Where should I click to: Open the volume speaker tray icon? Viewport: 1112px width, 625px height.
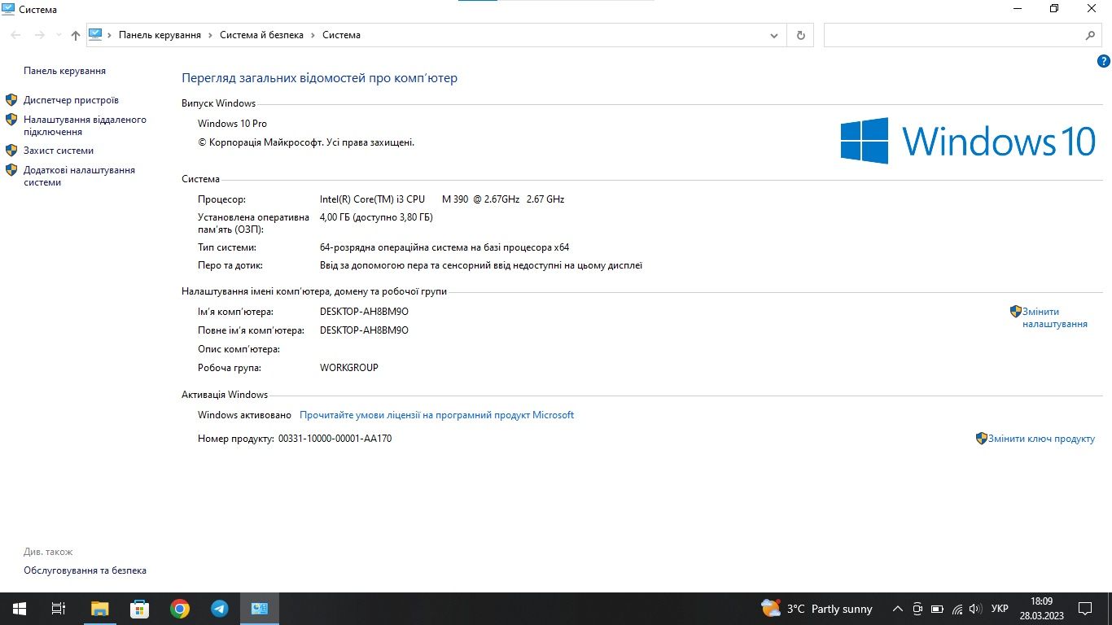coord(975,609)
